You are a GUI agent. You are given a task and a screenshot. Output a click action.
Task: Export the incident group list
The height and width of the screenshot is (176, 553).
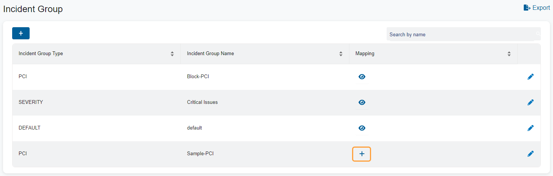(x=537, y=8)
